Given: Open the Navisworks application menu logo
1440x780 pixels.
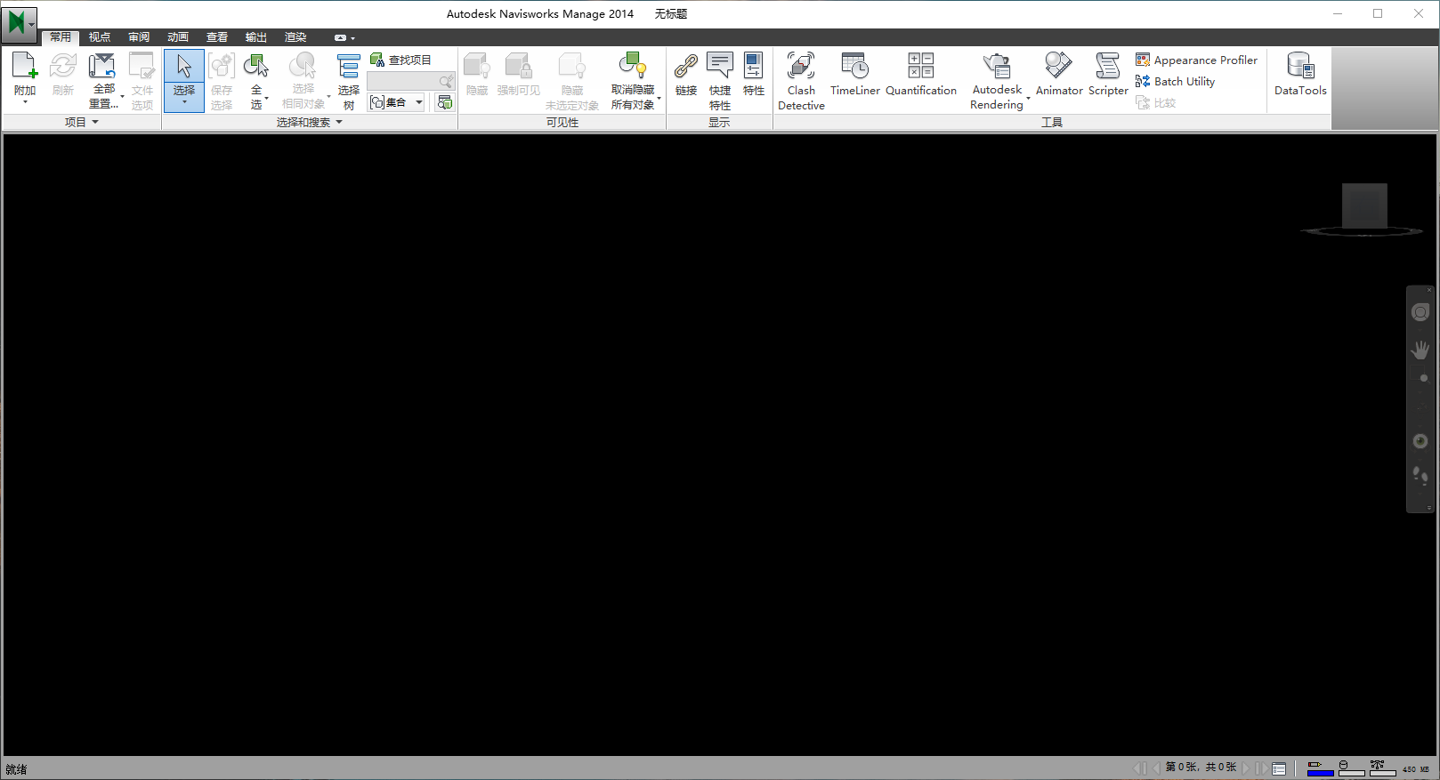Looking at the screenshot, I should coord(18,24).
